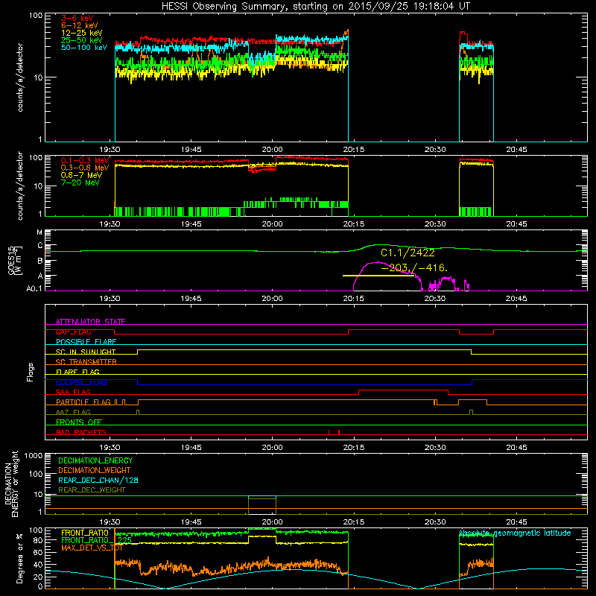
Task: Click the 20:45 tick under the decimation panel
Action: pos(516,522)
